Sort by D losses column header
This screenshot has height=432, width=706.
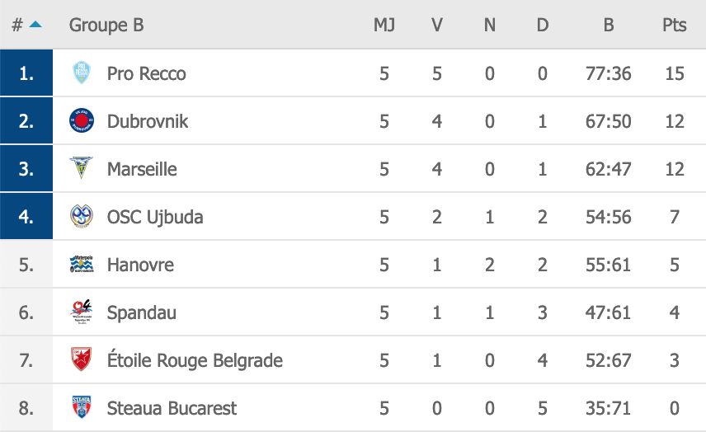point(543,25)
